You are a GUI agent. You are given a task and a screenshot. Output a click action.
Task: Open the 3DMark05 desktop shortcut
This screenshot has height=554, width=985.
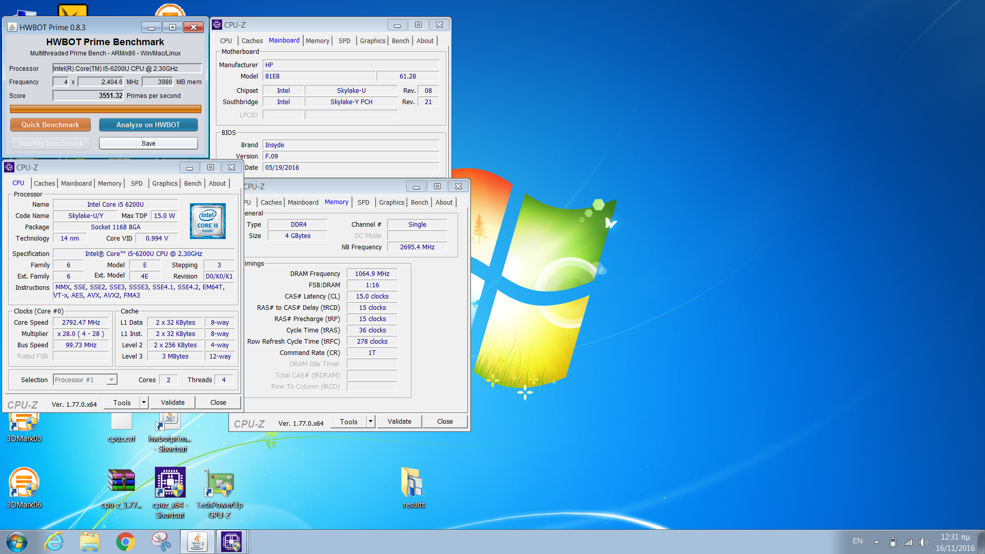pos(24,427)
